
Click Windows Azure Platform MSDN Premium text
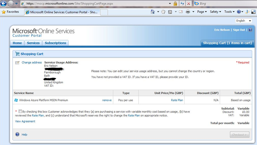click(x=43, y=100)
